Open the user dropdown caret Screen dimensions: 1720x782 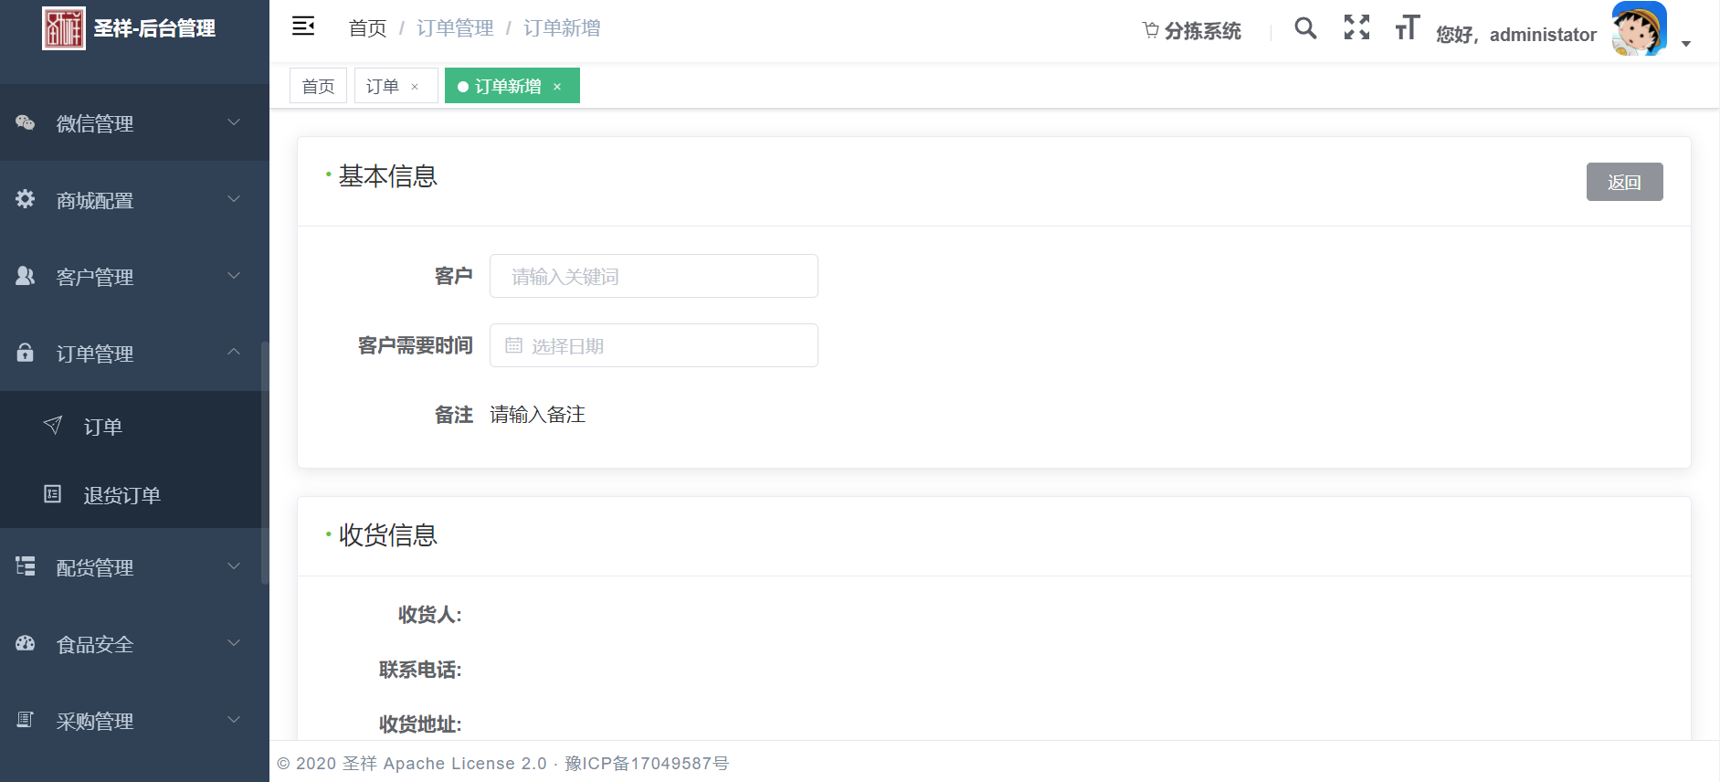coord(1686,44)
